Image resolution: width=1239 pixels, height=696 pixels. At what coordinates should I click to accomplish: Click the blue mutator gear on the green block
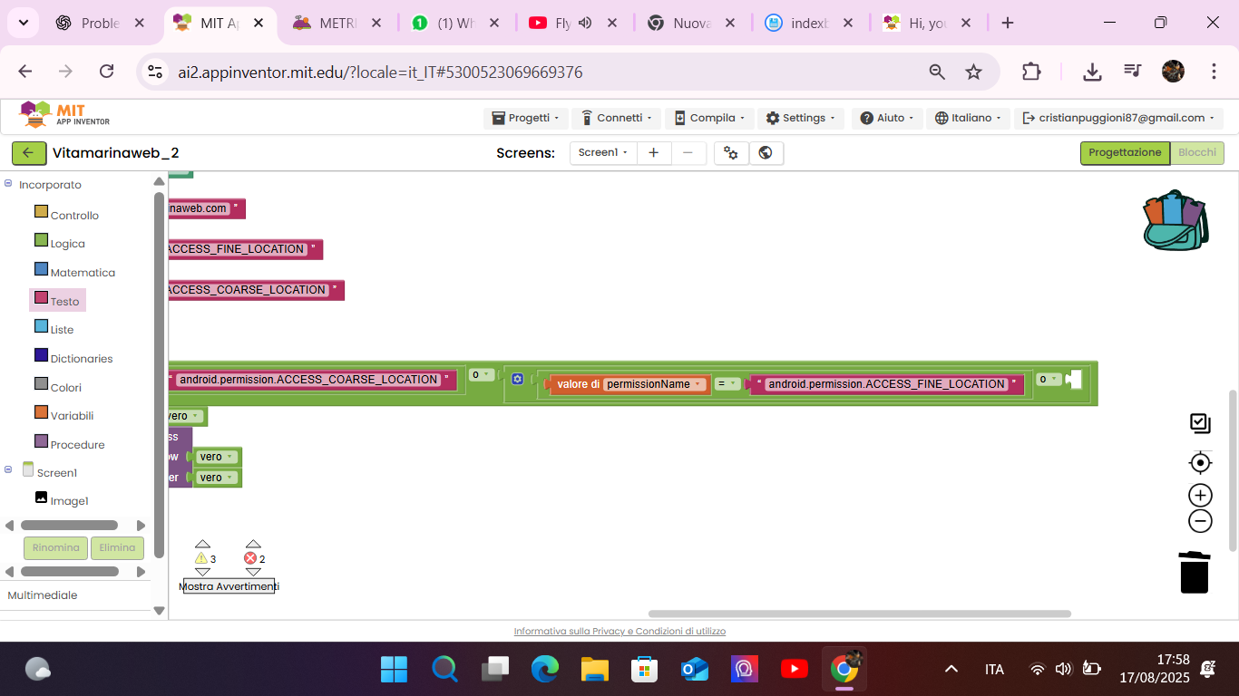coord(517,379)
